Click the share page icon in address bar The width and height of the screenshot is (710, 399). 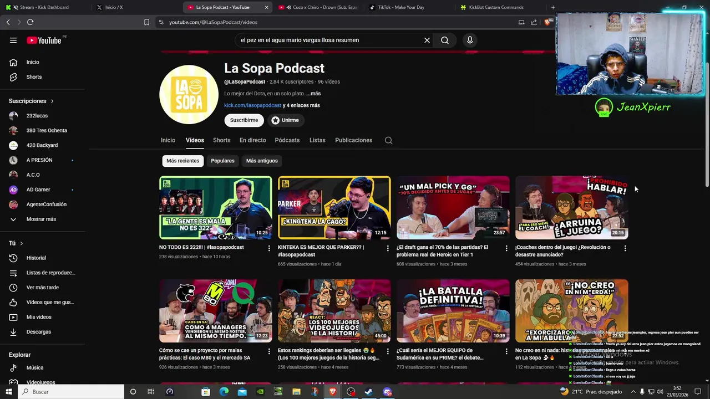[x=534, y=22]
